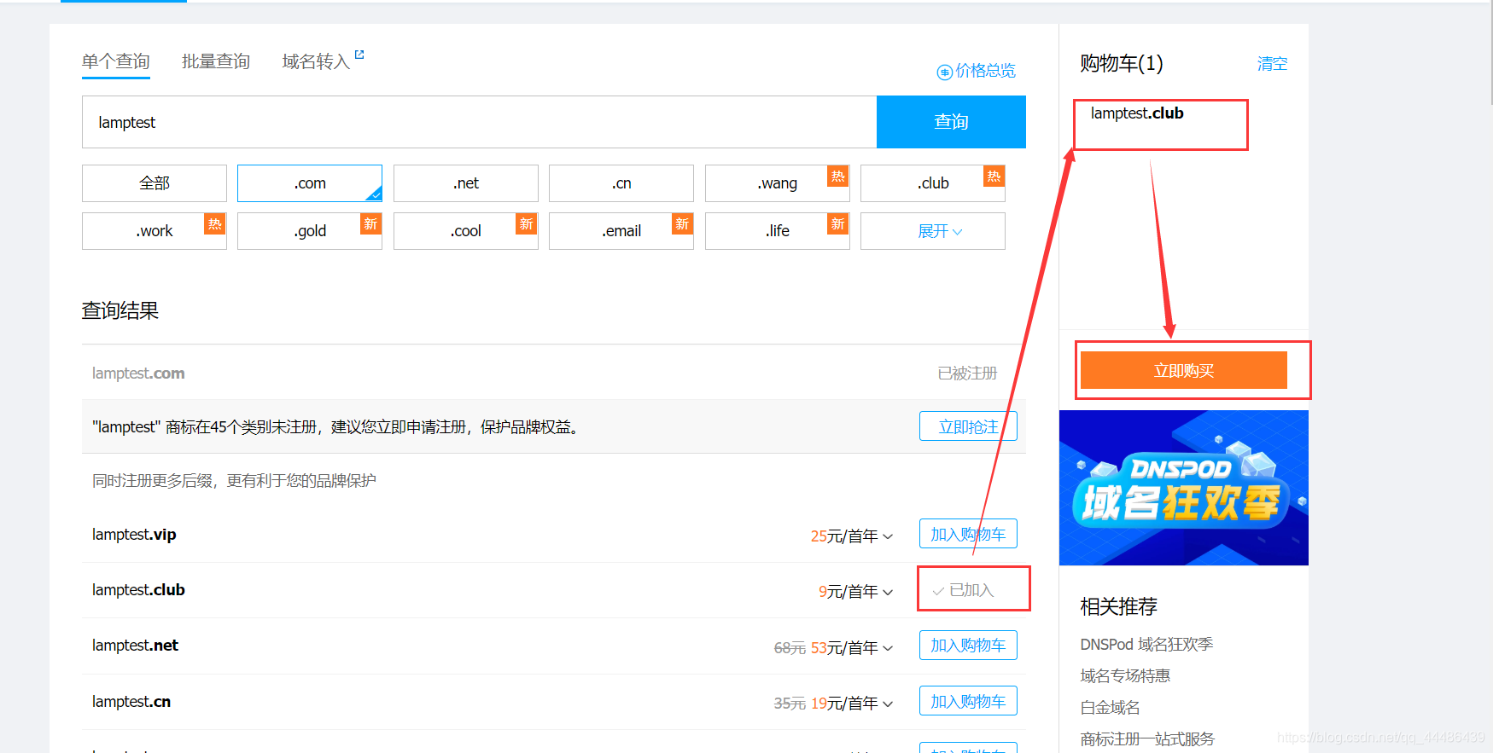The height and width of the screenshot is (753, 1493).
Task: Click the lamptest.com registered result
Action: [138, 374]
